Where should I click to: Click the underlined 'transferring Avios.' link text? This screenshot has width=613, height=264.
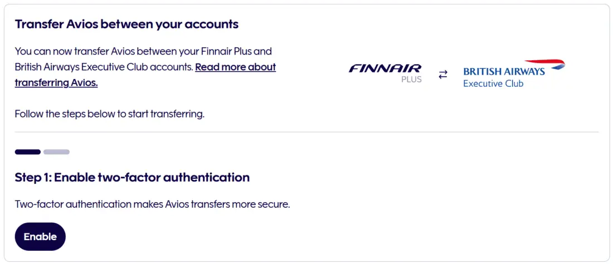point(56,82)
